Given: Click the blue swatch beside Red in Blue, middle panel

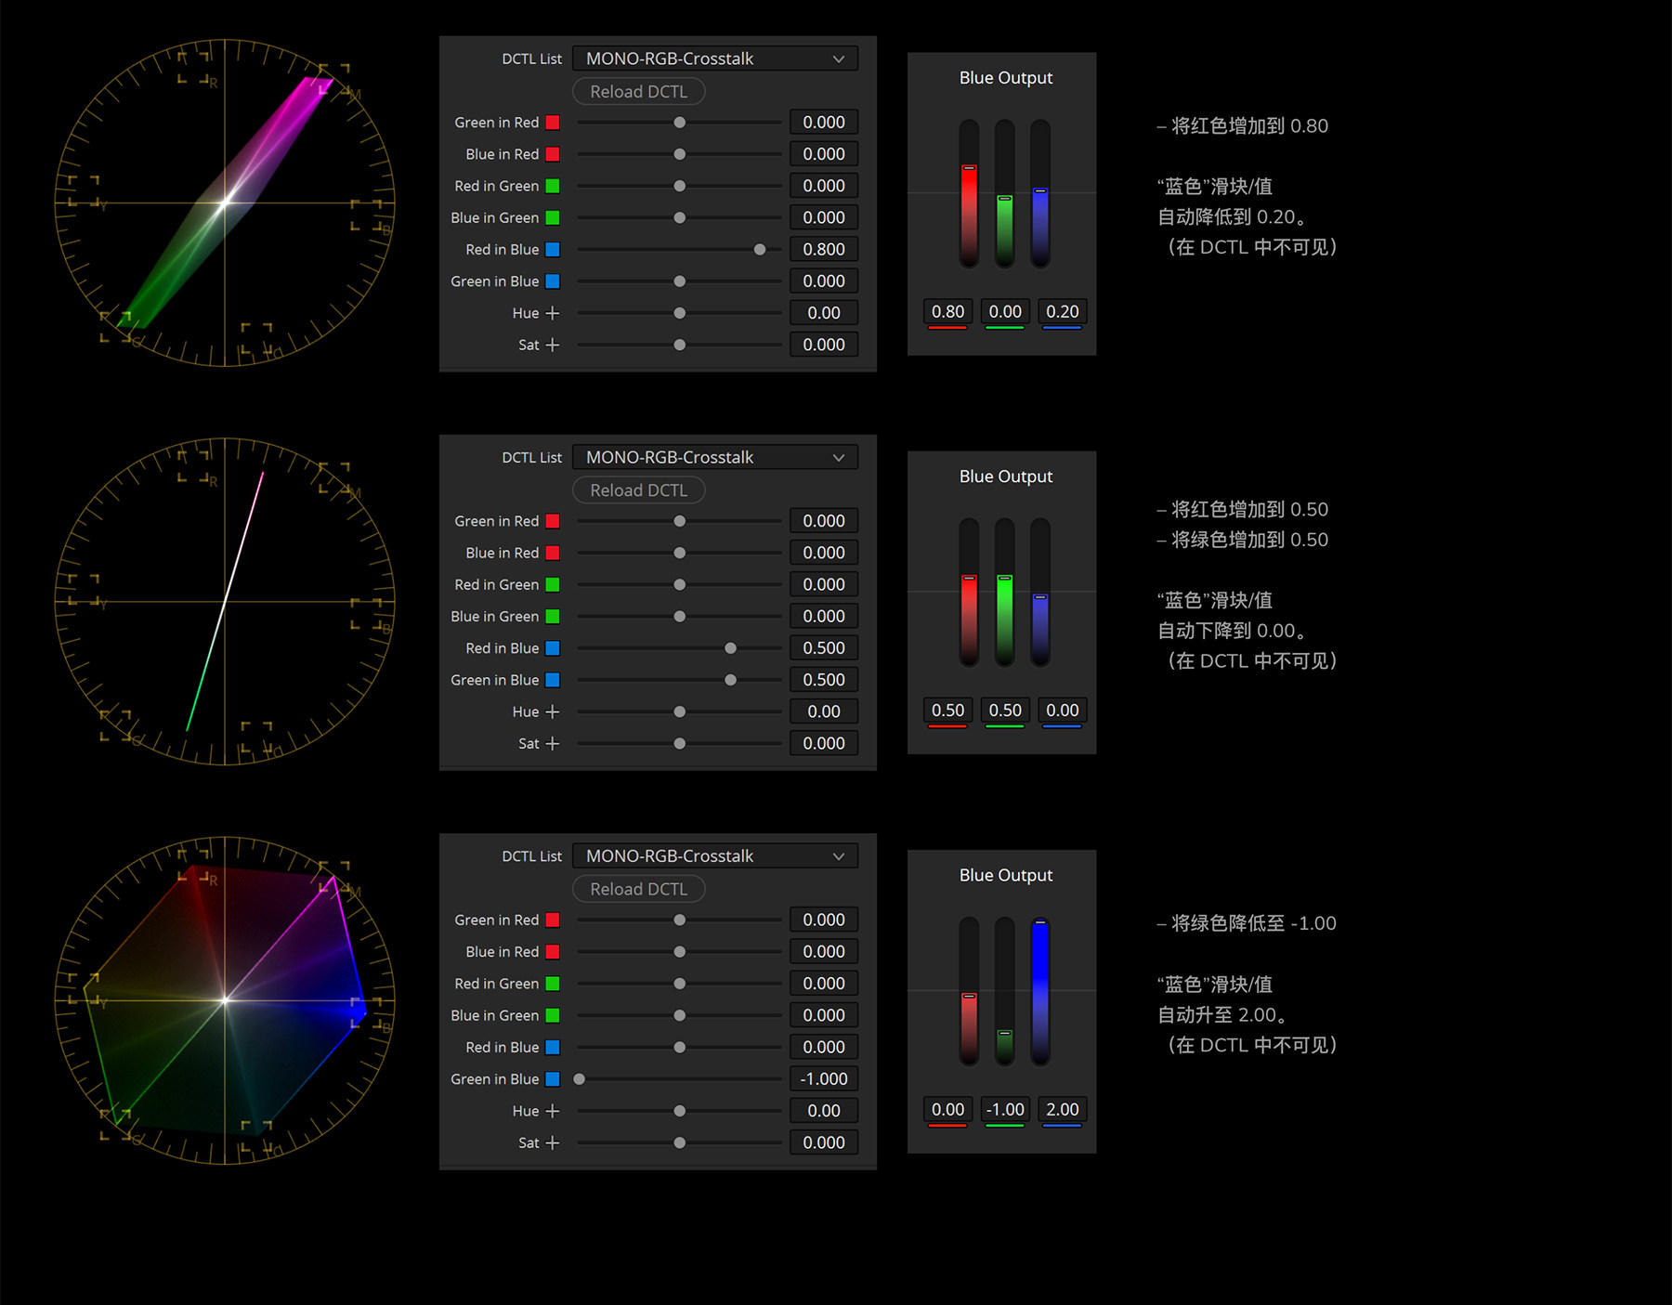Looking at the screenshot, I should tap(553, 648).
